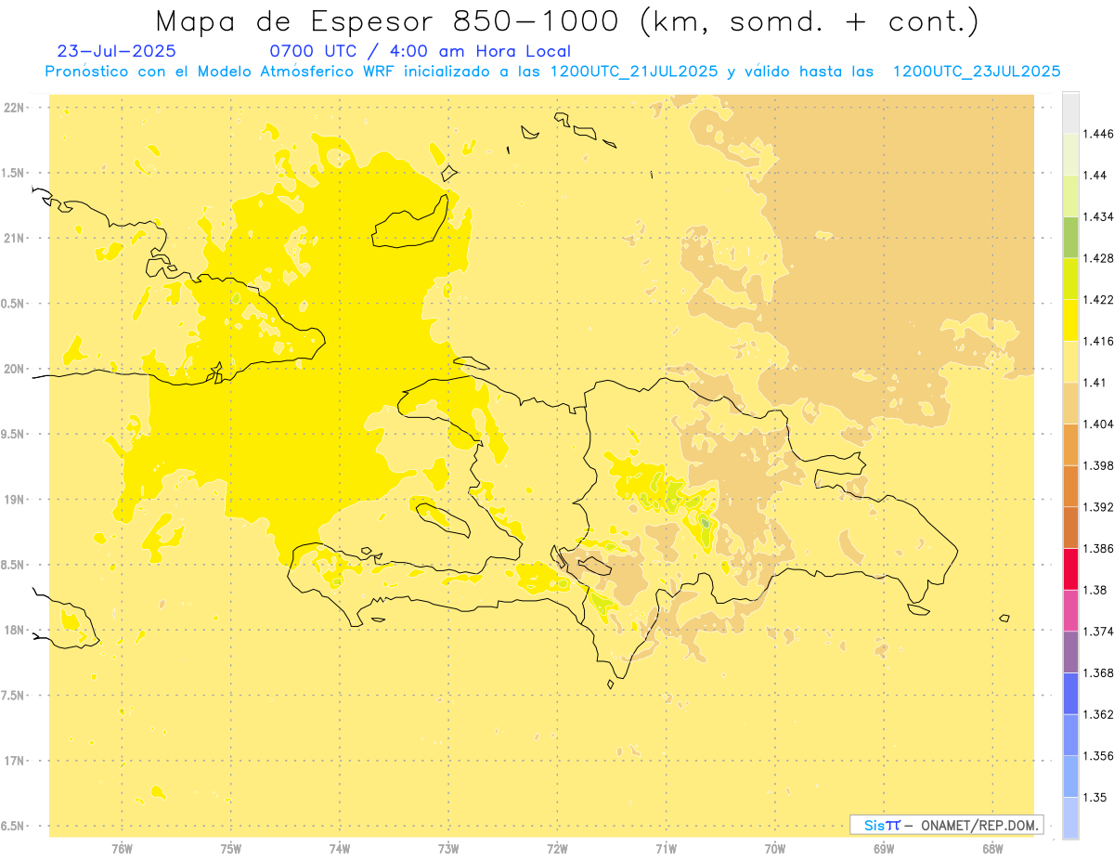
Task: Click the '74W' longitude label
Action: [340, 849]
